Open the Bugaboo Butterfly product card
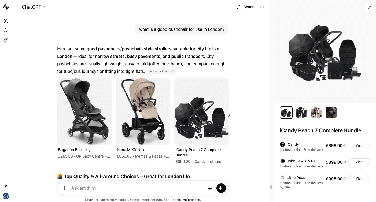The image size is (376, 202). (x=84, y=111)
